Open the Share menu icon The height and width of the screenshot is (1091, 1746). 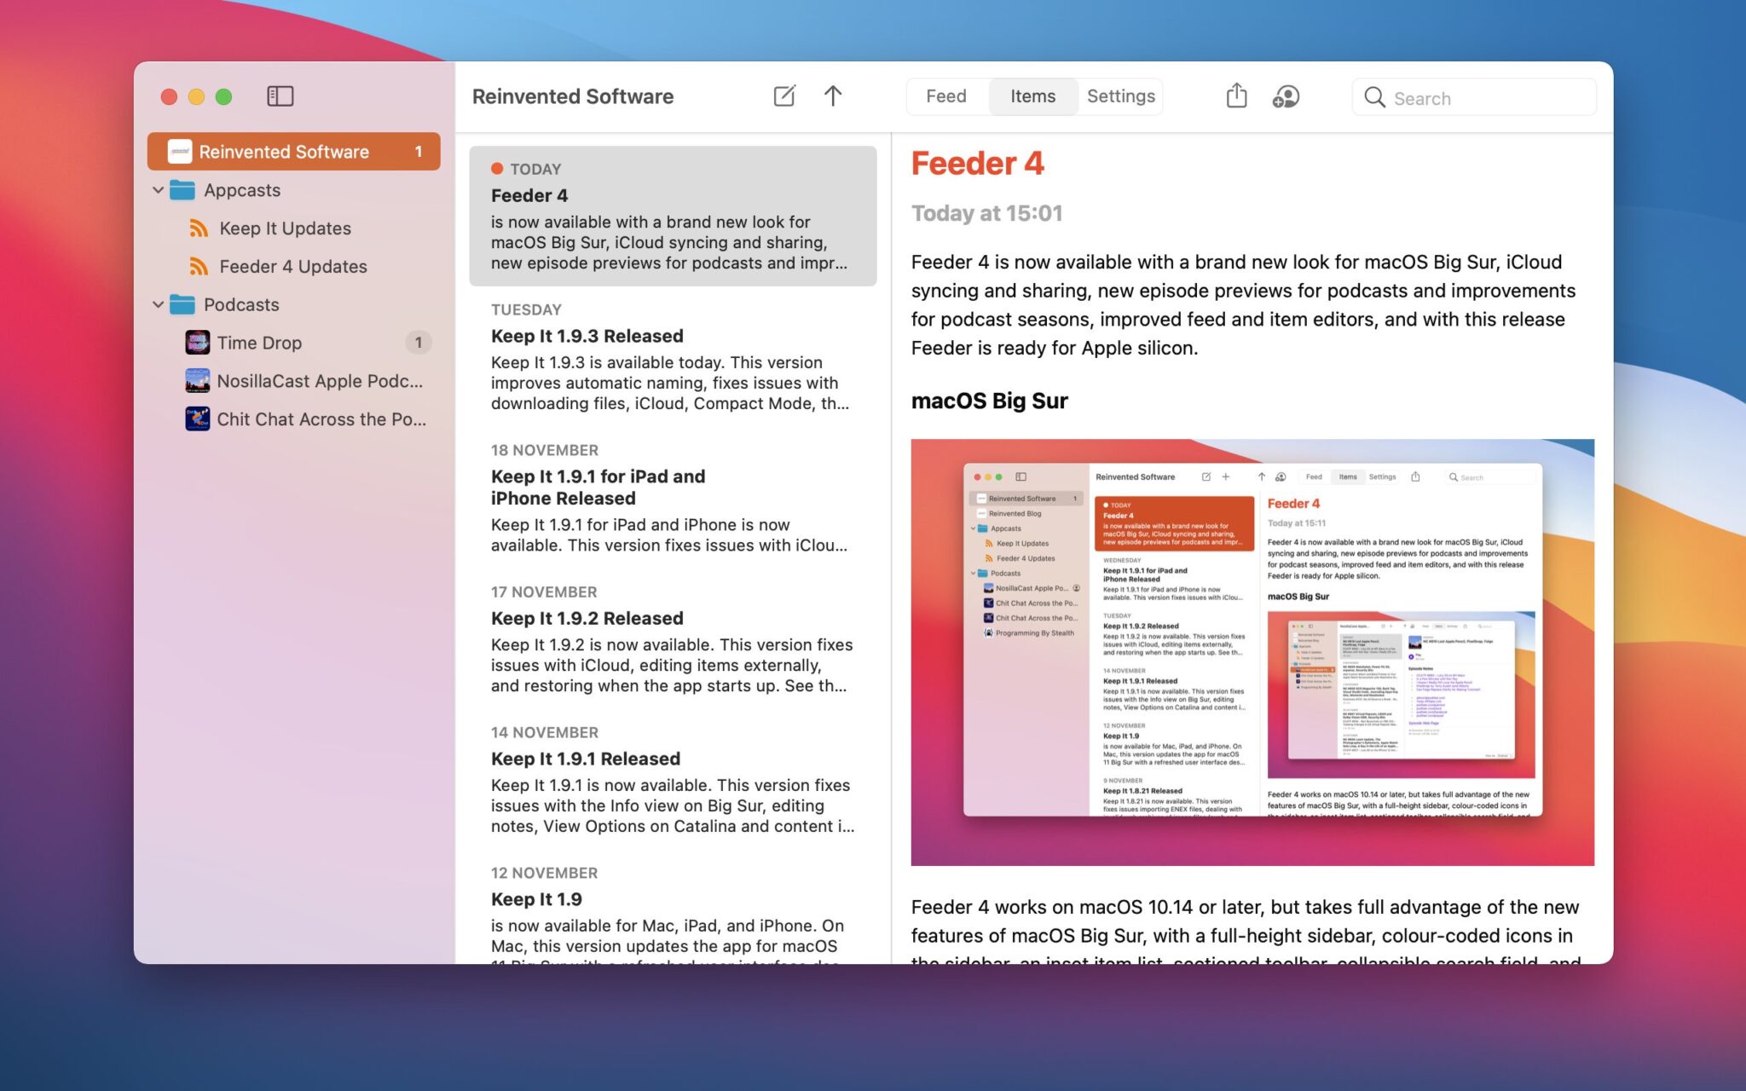coord(1235,96)
